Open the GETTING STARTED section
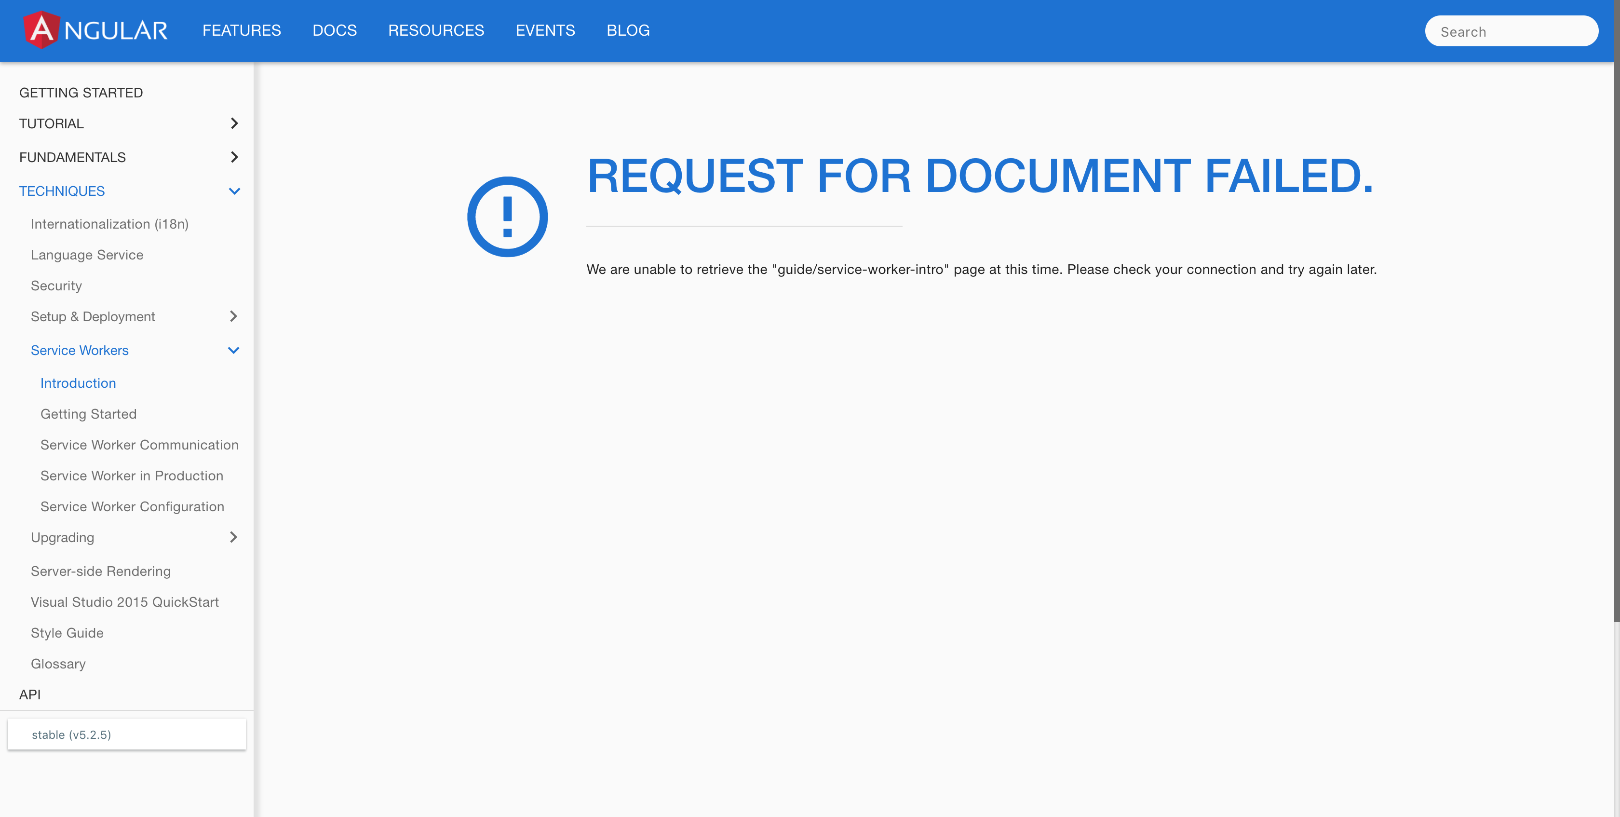 pos(81,92)
